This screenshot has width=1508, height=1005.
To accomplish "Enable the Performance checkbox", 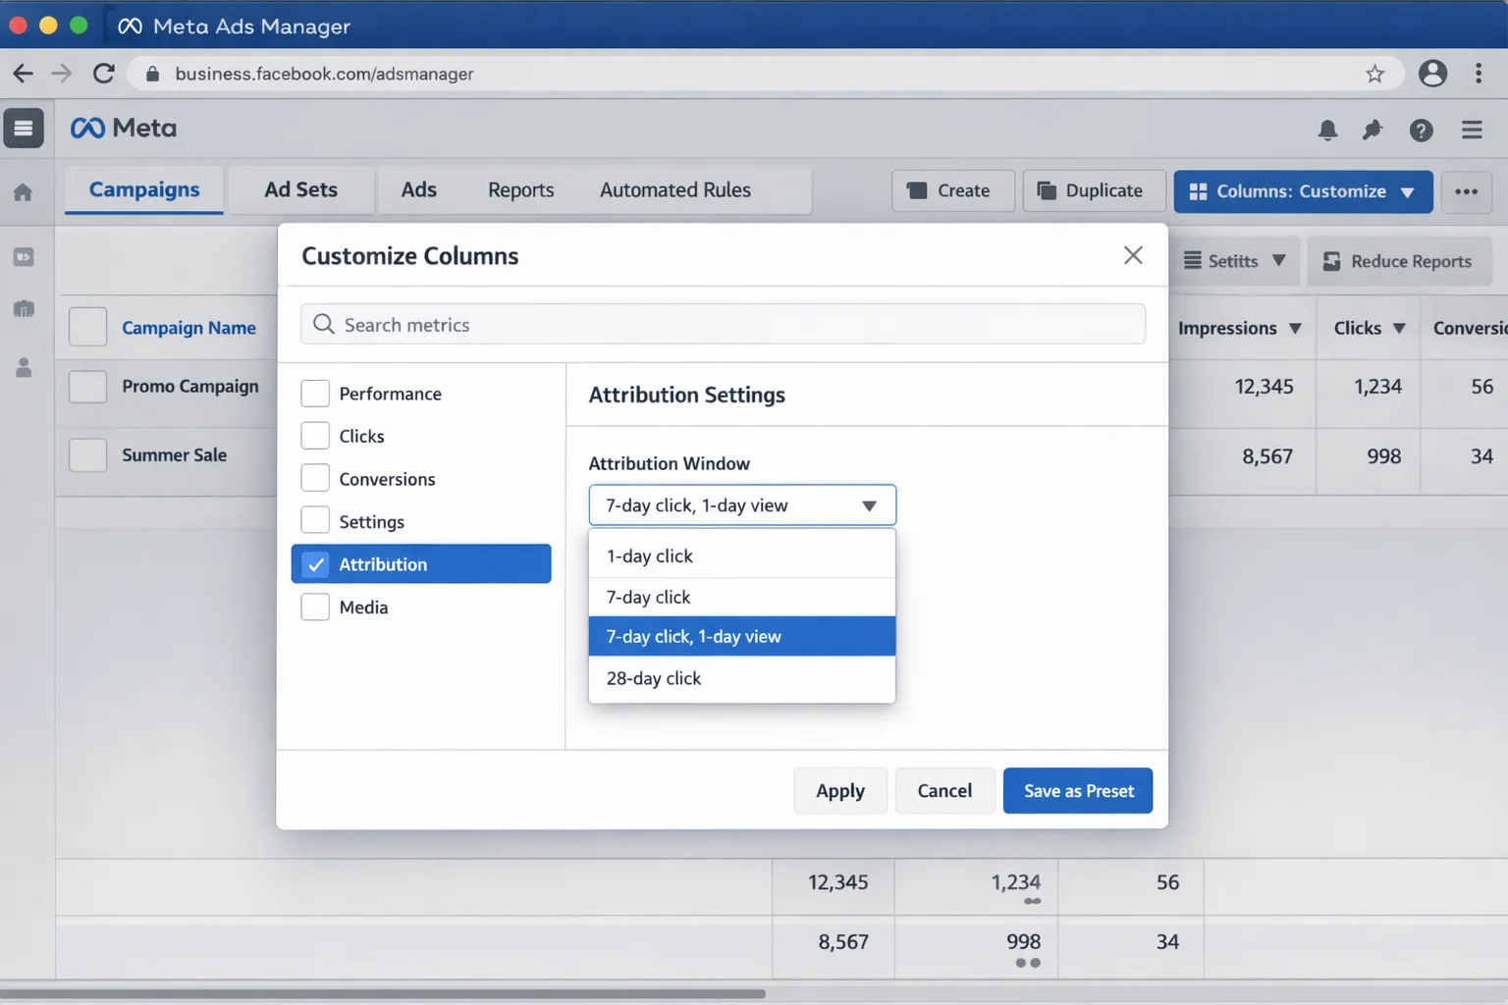I will coord(315,393).
